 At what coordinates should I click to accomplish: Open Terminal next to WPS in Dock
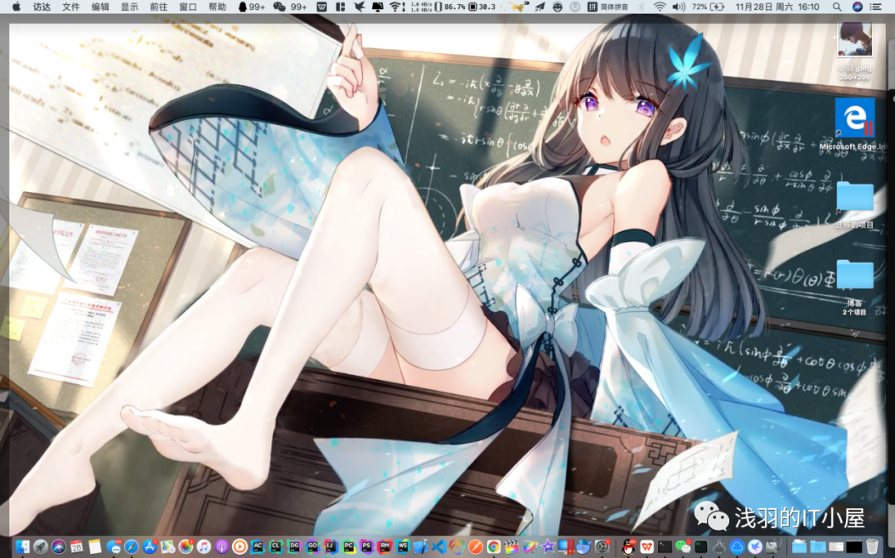click(665, 546)
